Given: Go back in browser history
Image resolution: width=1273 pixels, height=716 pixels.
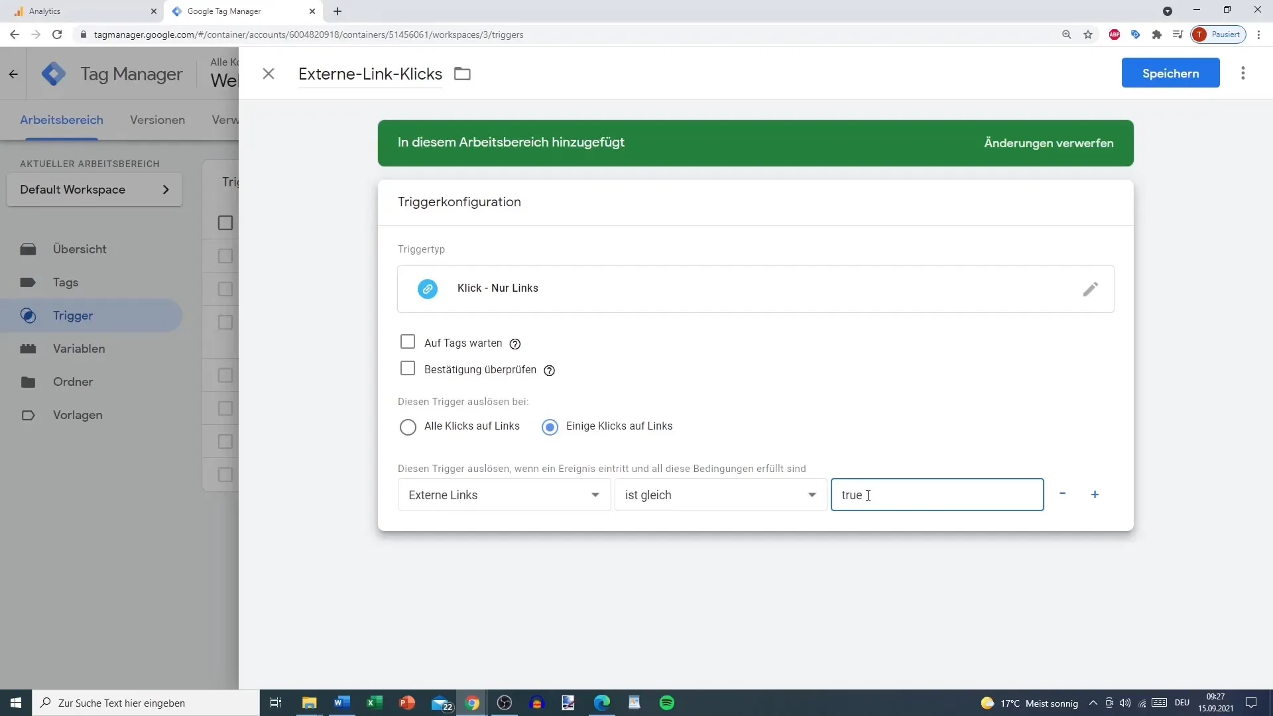Looking at the screenshot, I should pyautogui.click(x=14, y=34).
